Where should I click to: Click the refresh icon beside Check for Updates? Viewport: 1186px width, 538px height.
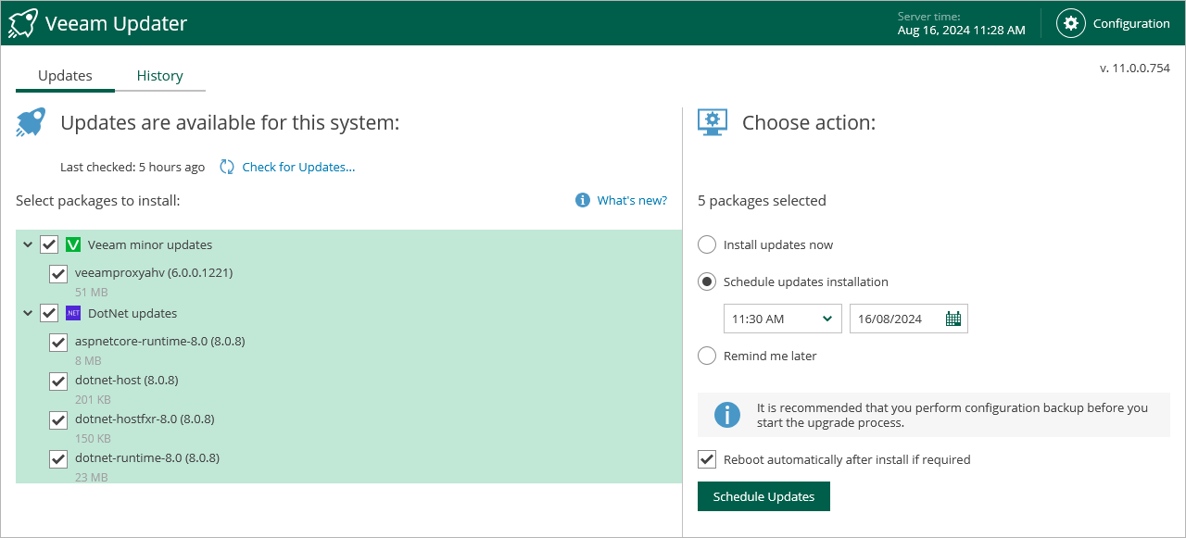tap(227, 167)
